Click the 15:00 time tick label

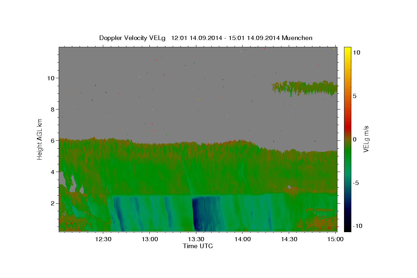335,239
